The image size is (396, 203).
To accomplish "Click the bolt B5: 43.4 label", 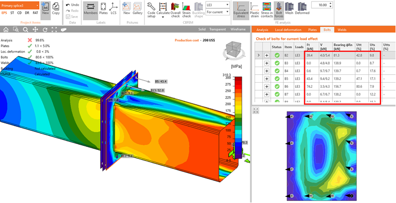I will (161, 82).
